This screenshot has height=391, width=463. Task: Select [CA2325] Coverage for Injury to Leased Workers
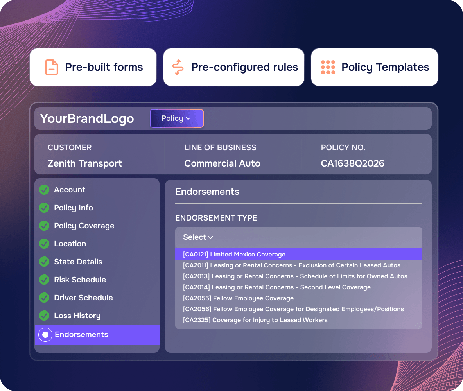[255, 320]
